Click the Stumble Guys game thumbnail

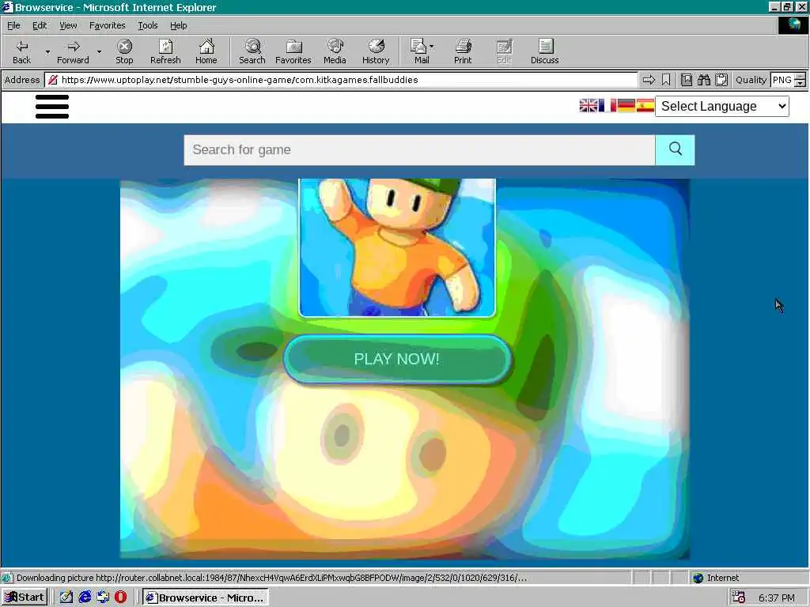click(397, 247)
